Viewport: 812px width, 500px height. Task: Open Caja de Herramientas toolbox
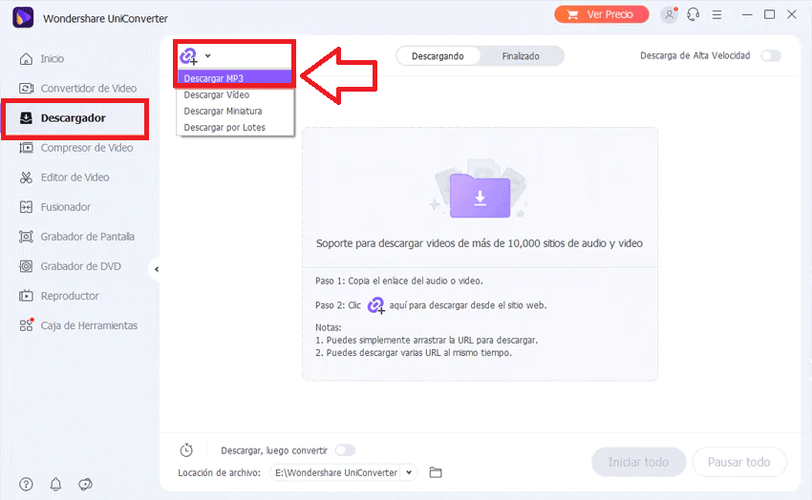tap(78, 325)
